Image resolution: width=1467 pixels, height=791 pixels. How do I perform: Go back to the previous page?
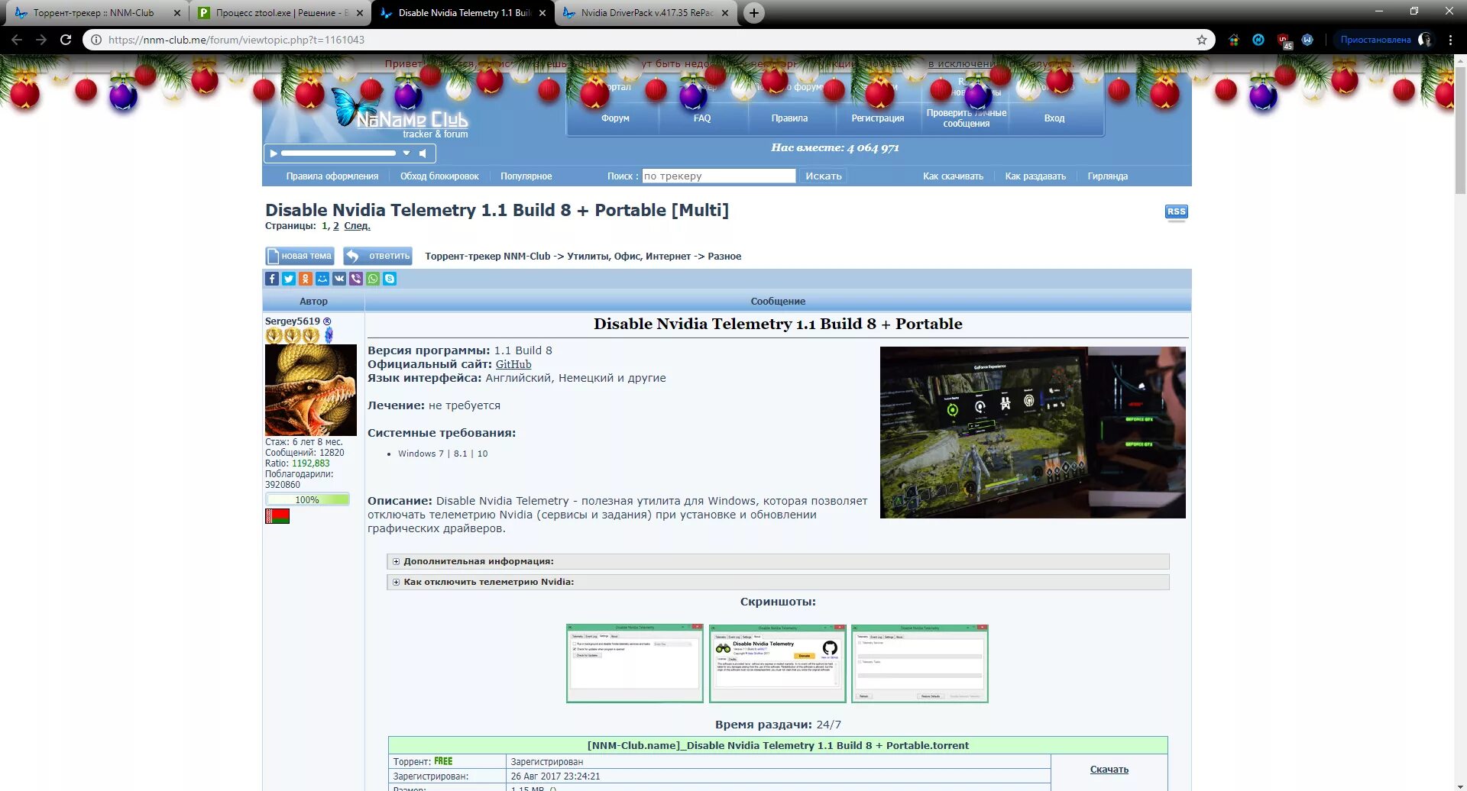[17, 40]
